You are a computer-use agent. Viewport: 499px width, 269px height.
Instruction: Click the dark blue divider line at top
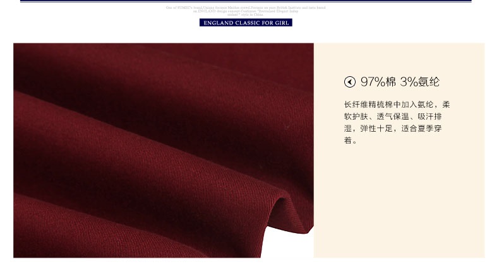click(246, 1)
